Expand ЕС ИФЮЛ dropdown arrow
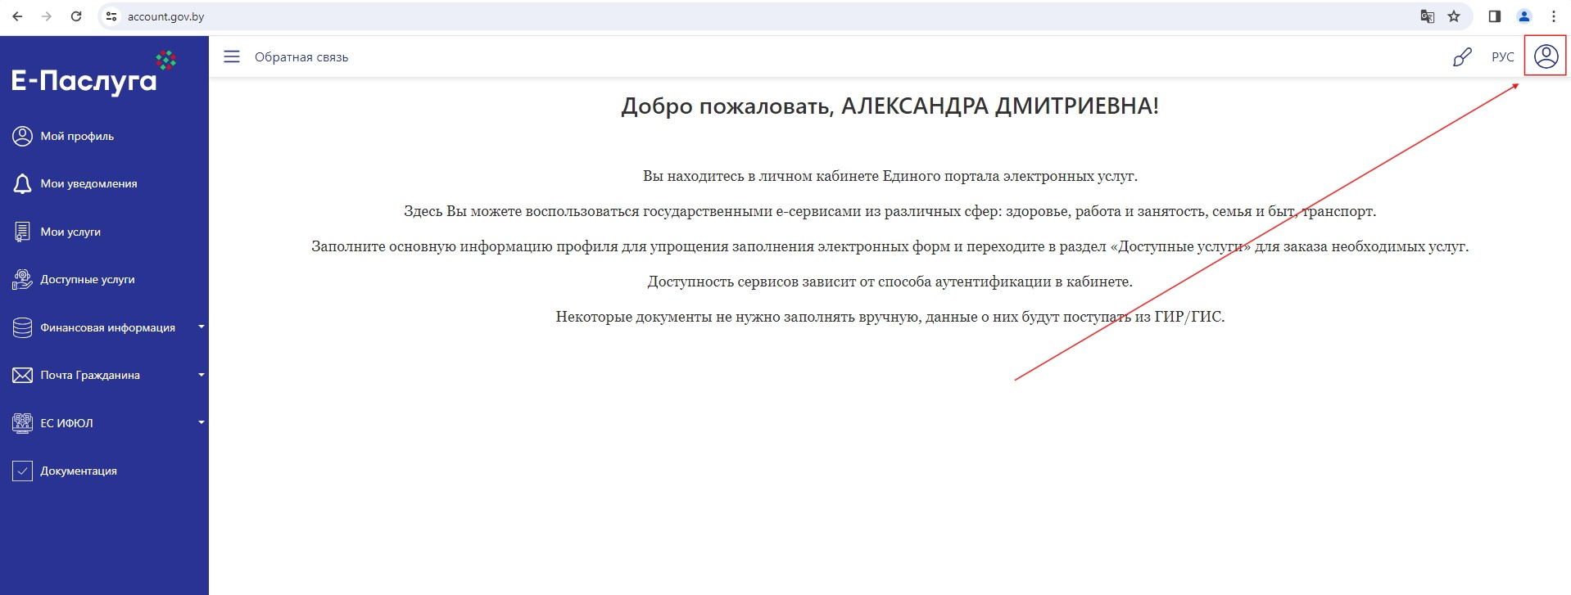The width and height of the screenshot is (1571, 595). tap(201, 422)
